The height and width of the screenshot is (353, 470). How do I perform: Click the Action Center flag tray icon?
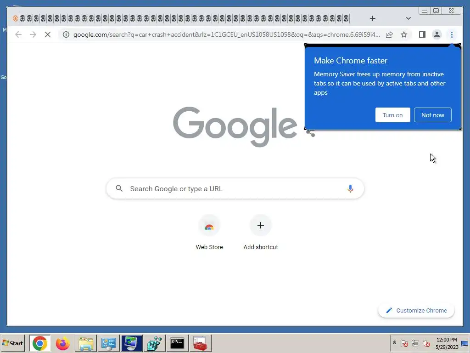tap(404, 343)
